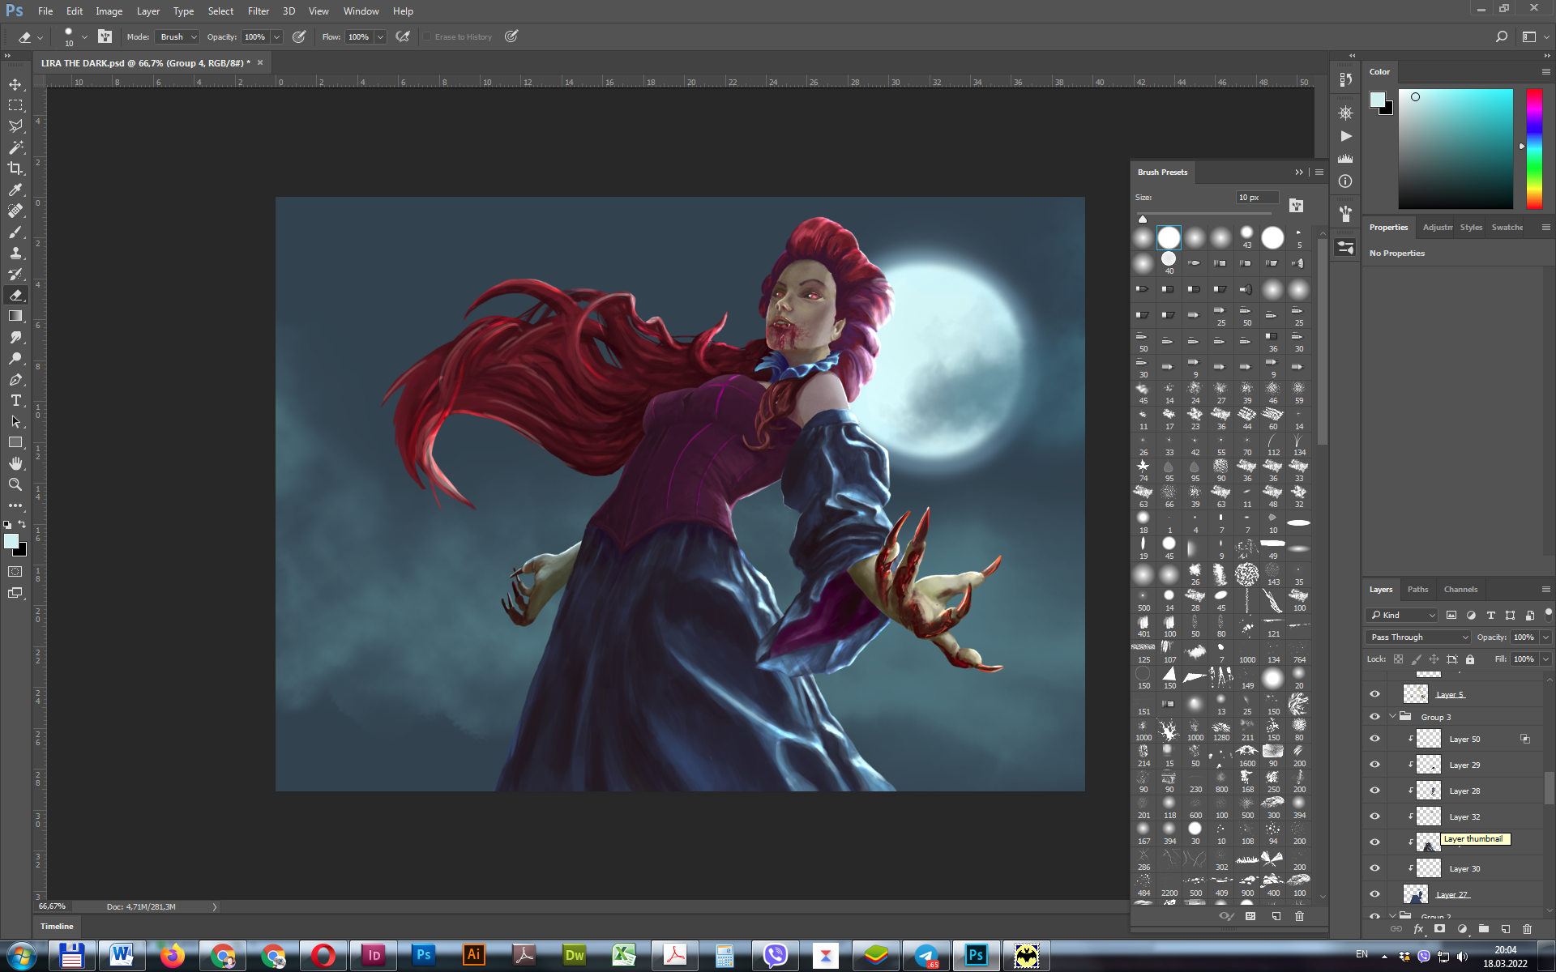
Task: Open the Window menu
Action: [x=361, y=11]
